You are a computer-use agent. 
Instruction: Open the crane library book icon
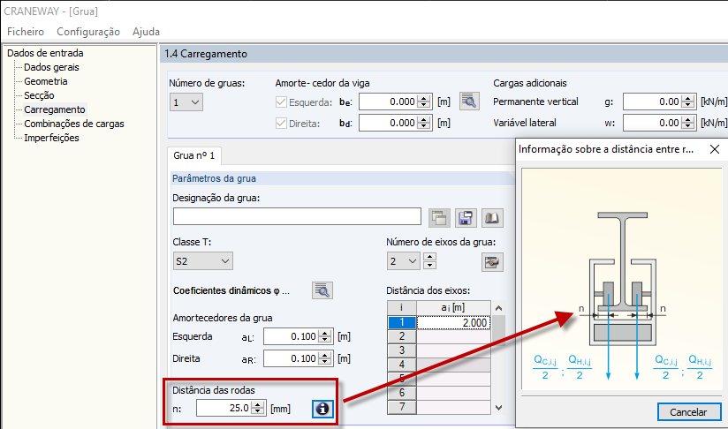492,218
